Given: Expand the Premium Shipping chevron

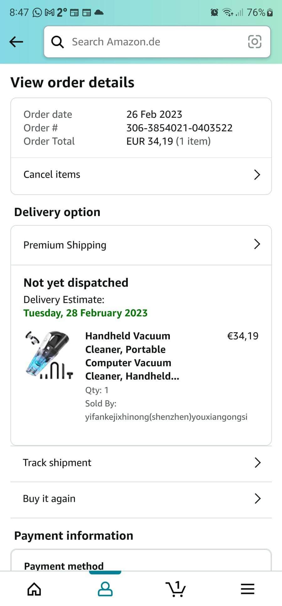Looking at the screenshot, I should click(x=257, y=244).
